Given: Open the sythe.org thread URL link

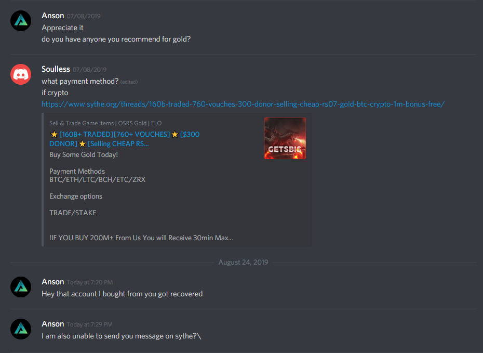Looking at the screenshot, I should pyautogui.click(x=243, y=104).
